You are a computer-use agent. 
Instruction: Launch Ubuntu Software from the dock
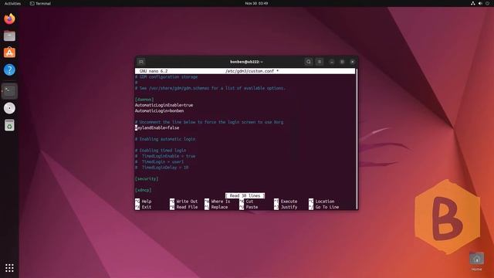[x=9, y=53]
